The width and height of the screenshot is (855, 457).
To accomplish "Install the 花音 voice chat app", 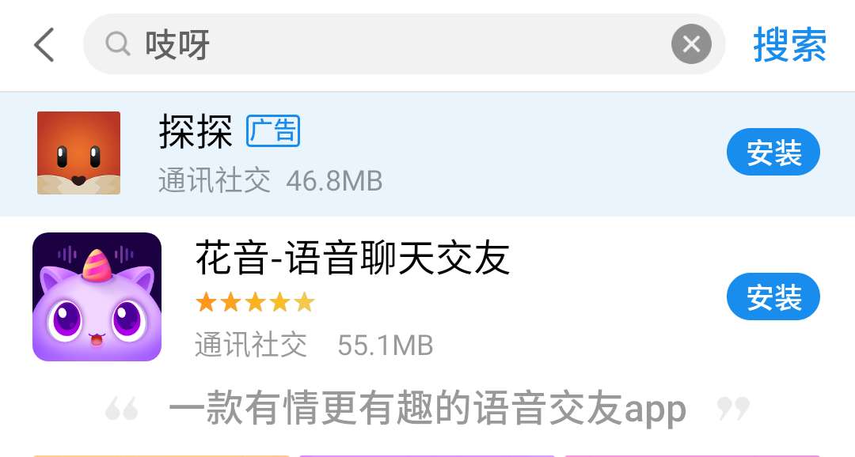I will [773, 296].
